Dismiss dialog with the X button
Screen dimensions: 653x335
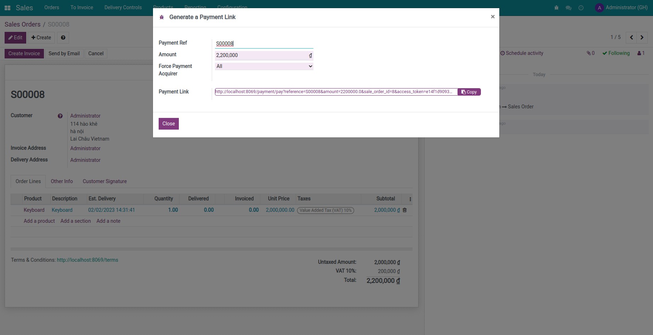coord(493,17)
